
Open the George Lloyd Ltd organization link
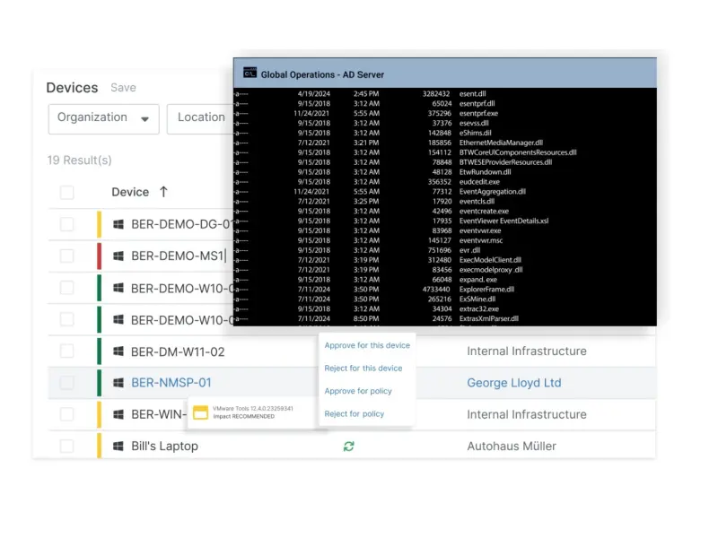513,383
